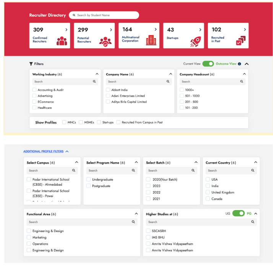This screenshot has height=267, width=273.
Task: Collapse the Functional Area filter panel
Action: (x=136, y=214)
